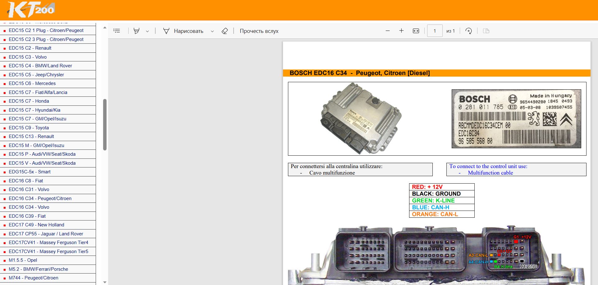This screenshot has width=598, height=285.
Task: Toggle the fit-to-width icon
Action: pos(416,31)
